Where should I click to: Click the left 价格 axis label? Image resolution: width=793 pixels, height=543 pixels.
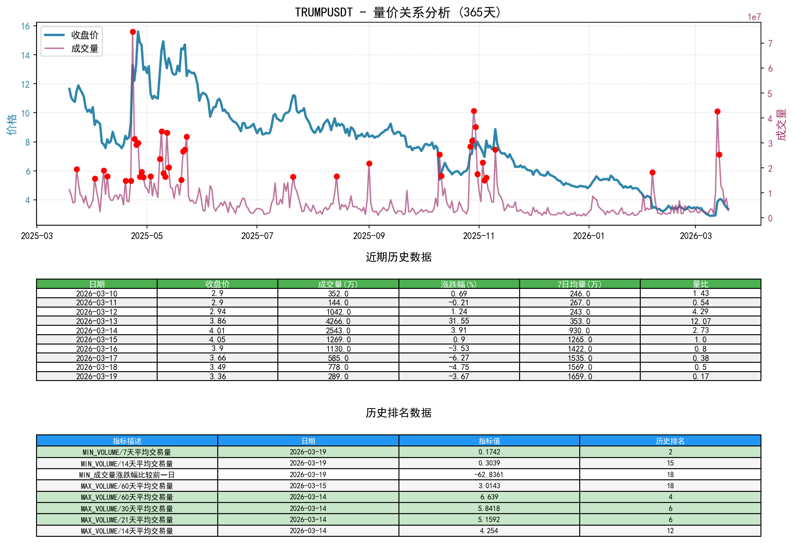point(12,124)
